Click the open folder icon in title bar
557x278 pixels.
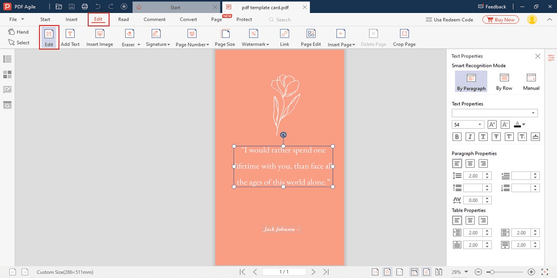coord(58,6)
